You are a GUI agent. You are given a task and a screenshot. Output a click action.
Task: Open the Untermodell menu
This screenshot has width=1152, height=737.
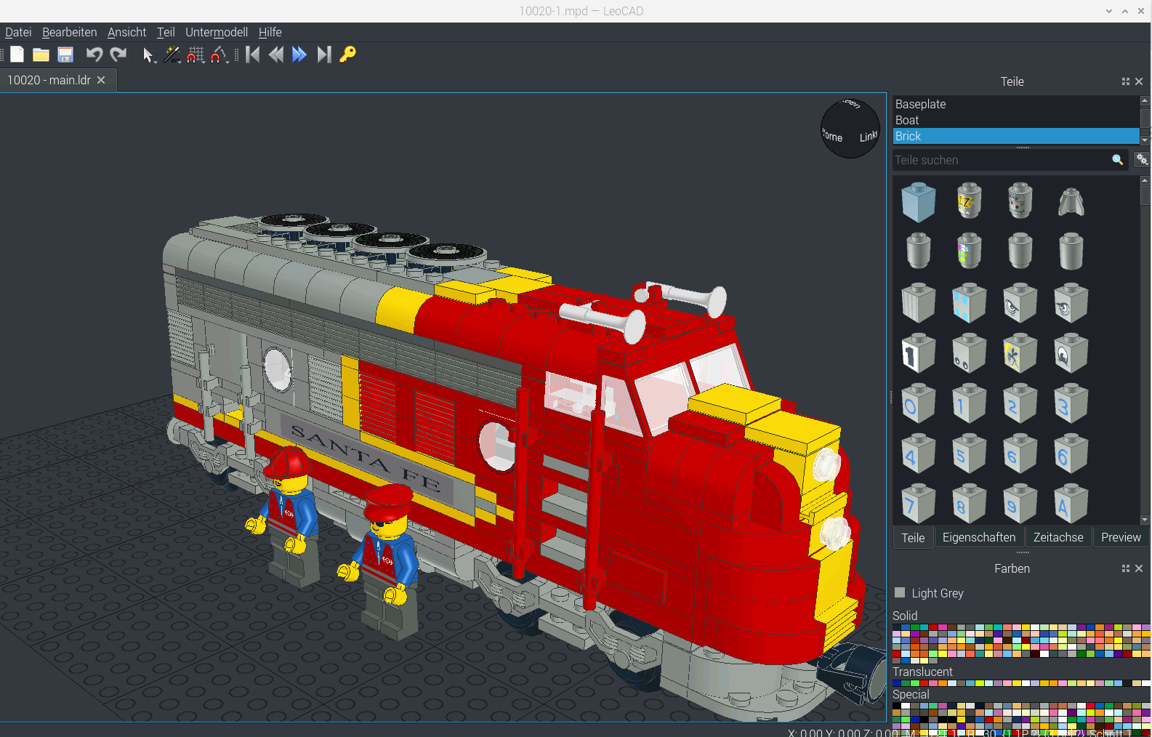216,32
